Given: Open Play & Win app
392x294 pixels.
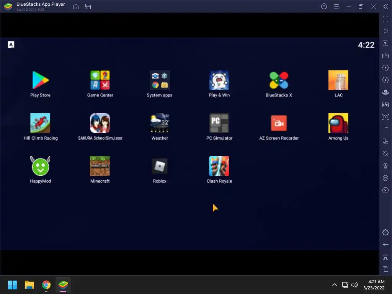Looking at the screenshot, I should [219, 80].
